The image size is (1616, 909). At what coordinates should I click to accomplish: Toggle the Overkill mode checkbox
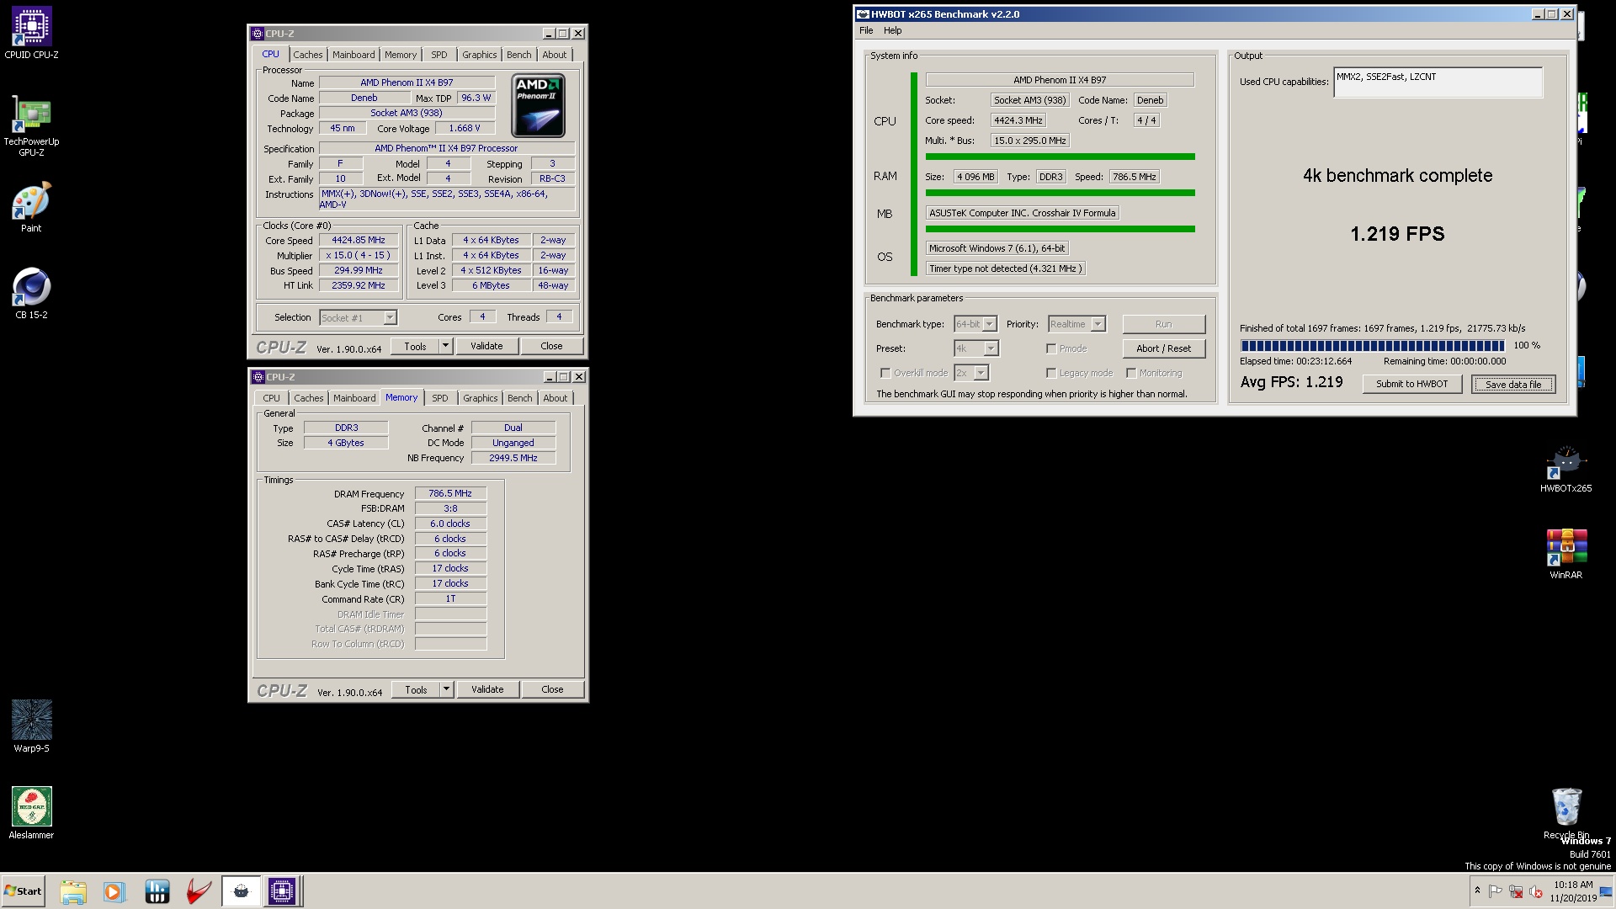tap(885, 373)
